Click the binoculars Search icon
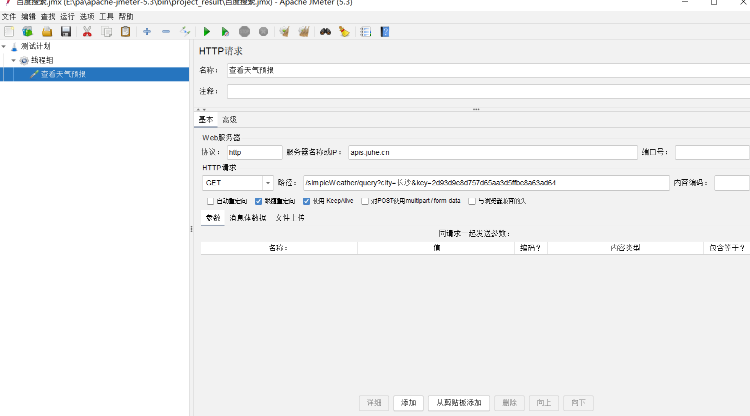This screenshot has height=416, width=750. (325, 32)
